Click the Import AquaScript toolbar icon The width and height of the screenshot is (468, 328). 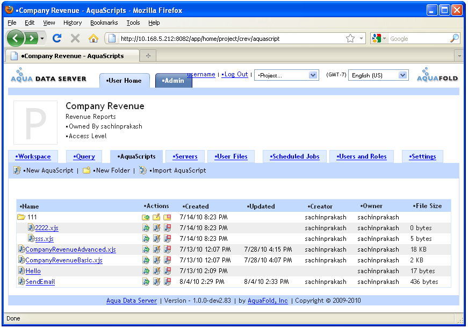pyautogui.click(x=143, y=170)
